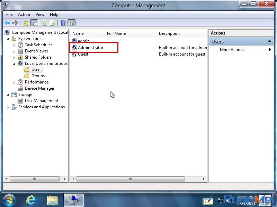Open the Action menu
The width and height of the screenshot is (277, 207).
pyautogui.click(x=24, y=14)
